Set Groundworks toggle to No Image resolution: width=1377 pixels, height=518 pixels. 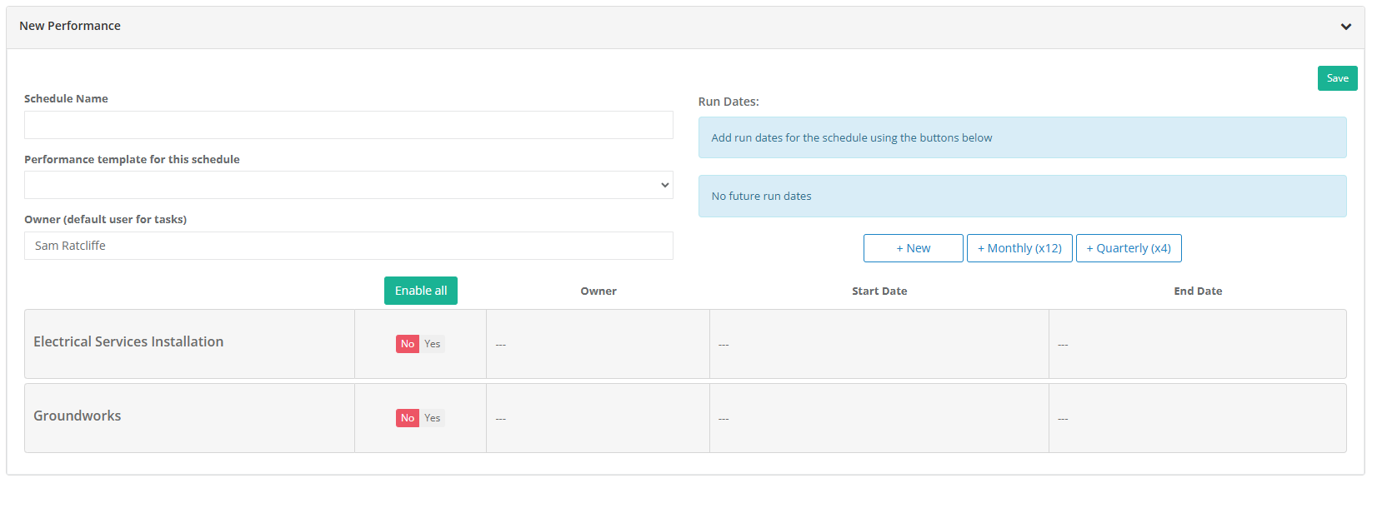pyautogui.click(x=407, y=418)
